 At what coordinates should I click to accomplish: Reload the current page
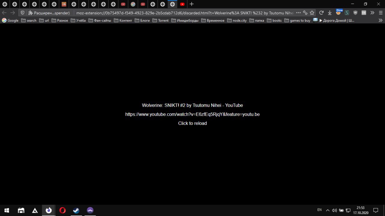pos(321,13)
